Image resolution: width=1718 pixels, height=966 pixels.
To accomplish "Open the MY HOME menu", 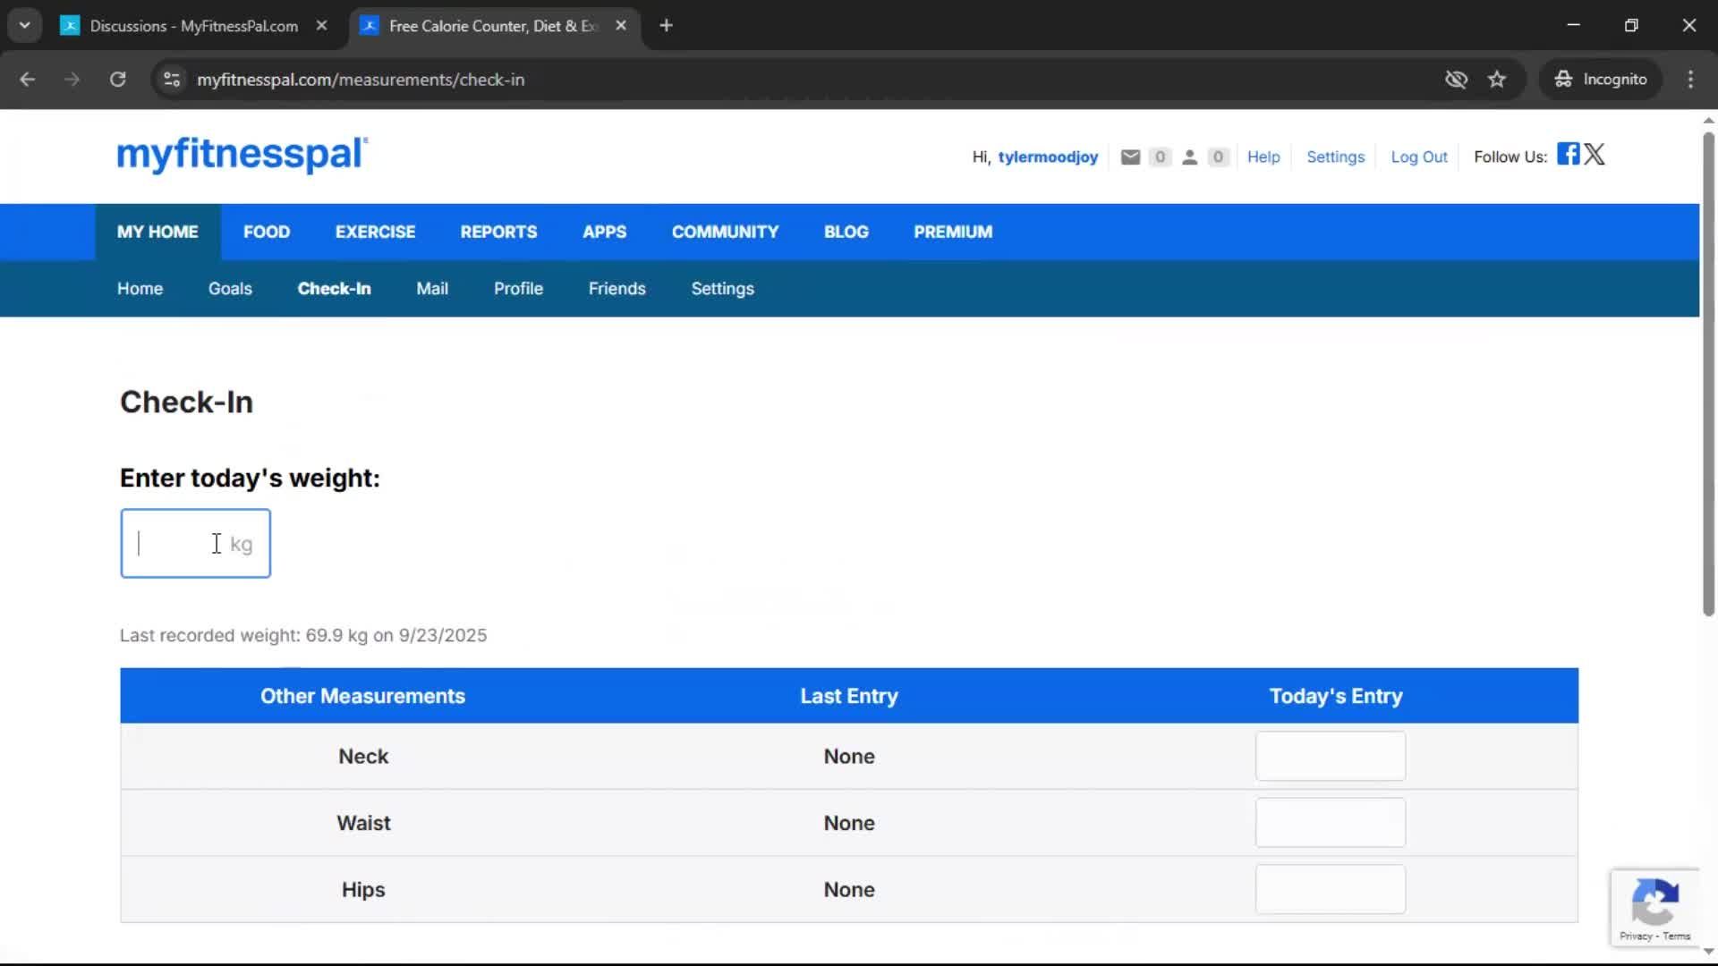I will click(157, 232).
